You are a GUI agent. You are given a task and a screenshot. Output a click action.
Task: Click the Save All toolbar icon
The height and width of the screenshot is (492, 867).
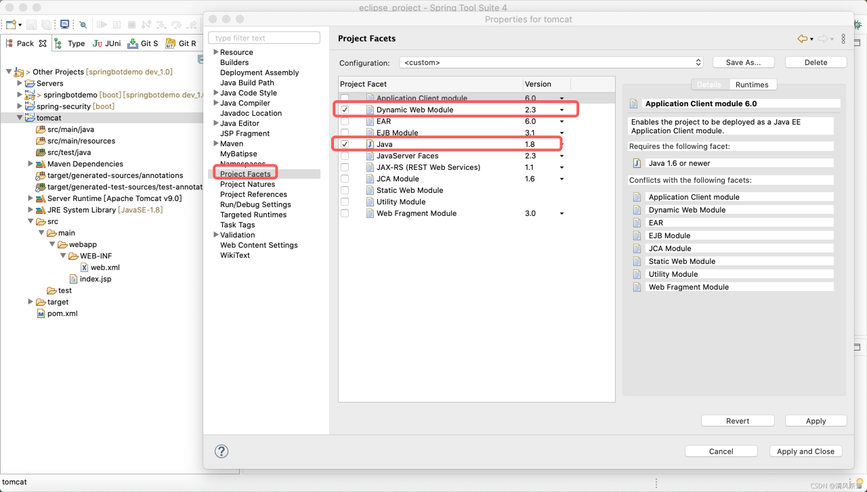46,24
